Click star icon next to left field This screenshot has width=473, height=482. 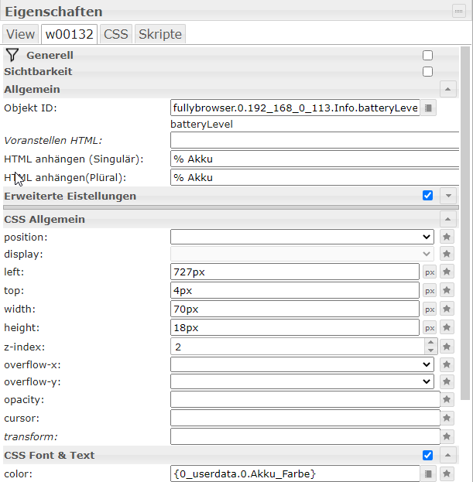click(447, 272)
